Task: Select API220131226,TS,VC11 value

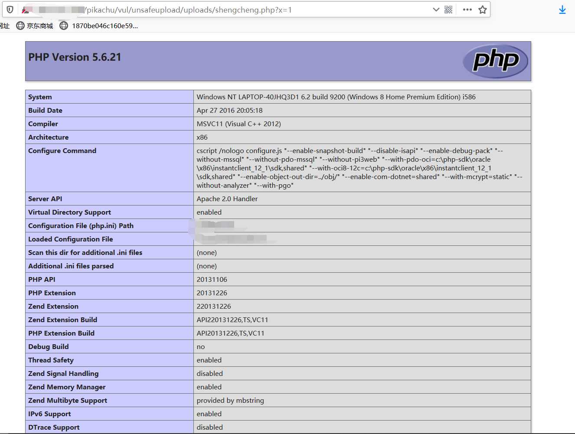Action: (232, 320)
